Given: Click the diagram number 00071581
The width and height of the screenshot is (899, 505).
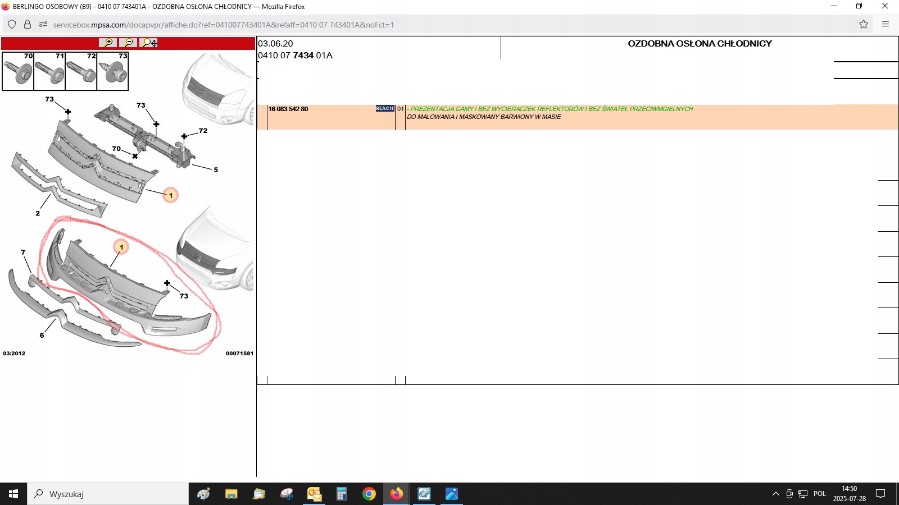Looking at the screenshot, I should [x=239, y=353].
